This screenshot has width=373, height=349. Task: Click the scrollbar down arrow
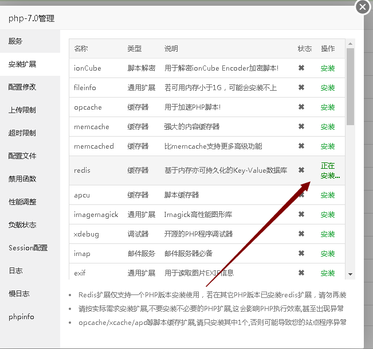[350, 274]
